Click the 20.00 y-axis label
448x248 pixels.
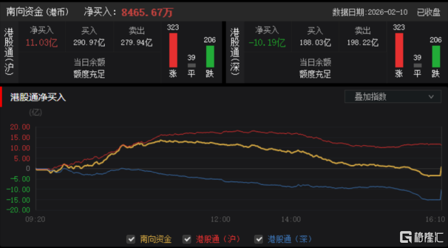tap(20, 127)
